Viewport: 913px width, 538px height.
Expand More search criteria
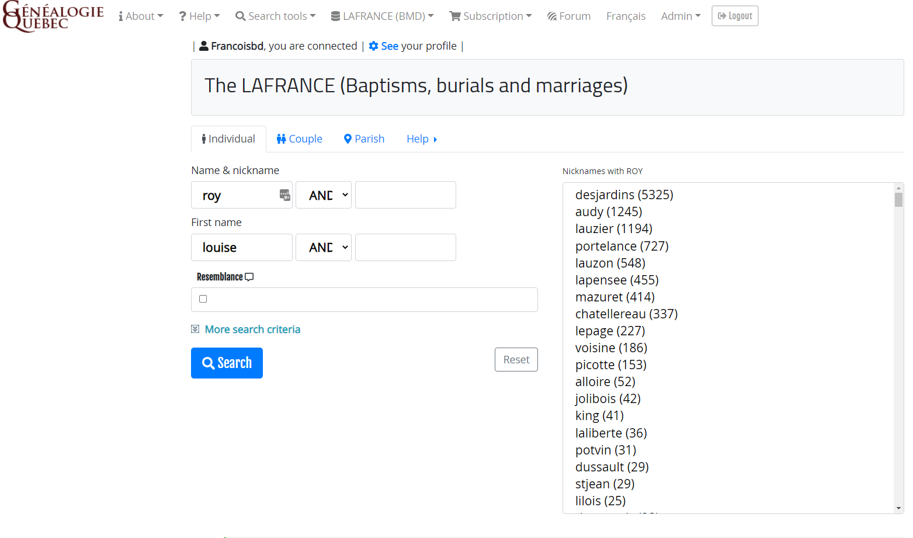pyautogui.click(x=252, y=329)
